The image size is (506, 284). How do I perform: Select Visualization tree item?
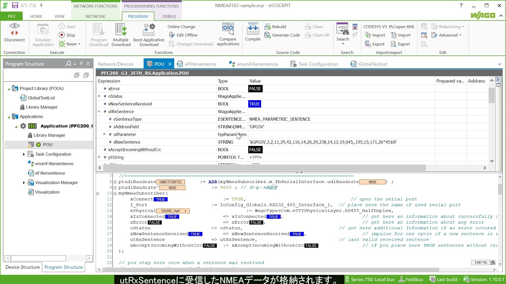point(47,192)
